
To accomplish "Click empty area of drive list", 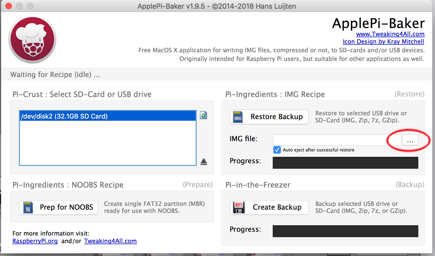I will point(108,143).
